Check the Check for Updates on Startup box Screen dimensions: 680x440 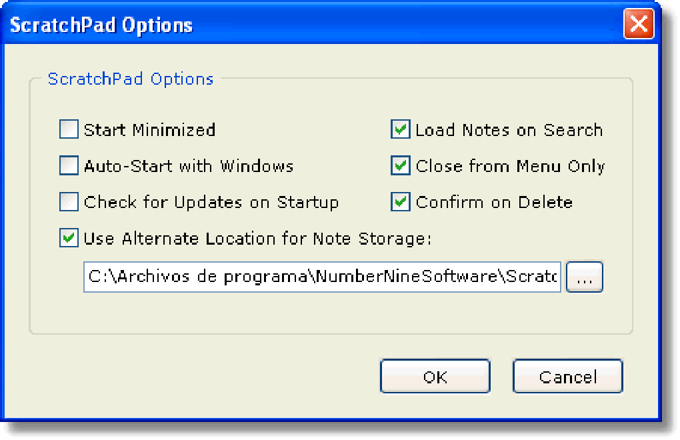pyautogui.click(x=69, y=201)
